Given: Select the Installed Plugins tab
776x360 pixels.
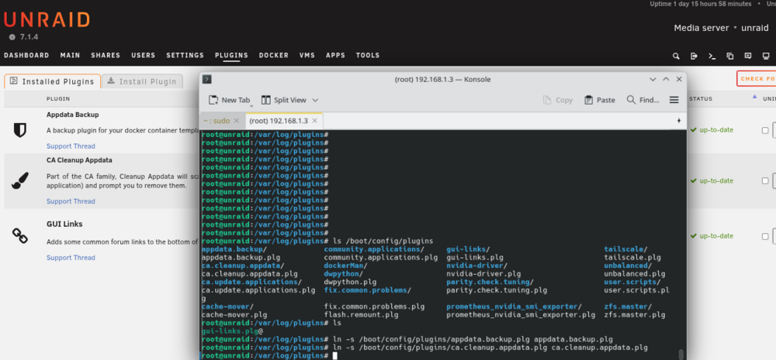Looking at the screenshot, I should pos(53,81).
